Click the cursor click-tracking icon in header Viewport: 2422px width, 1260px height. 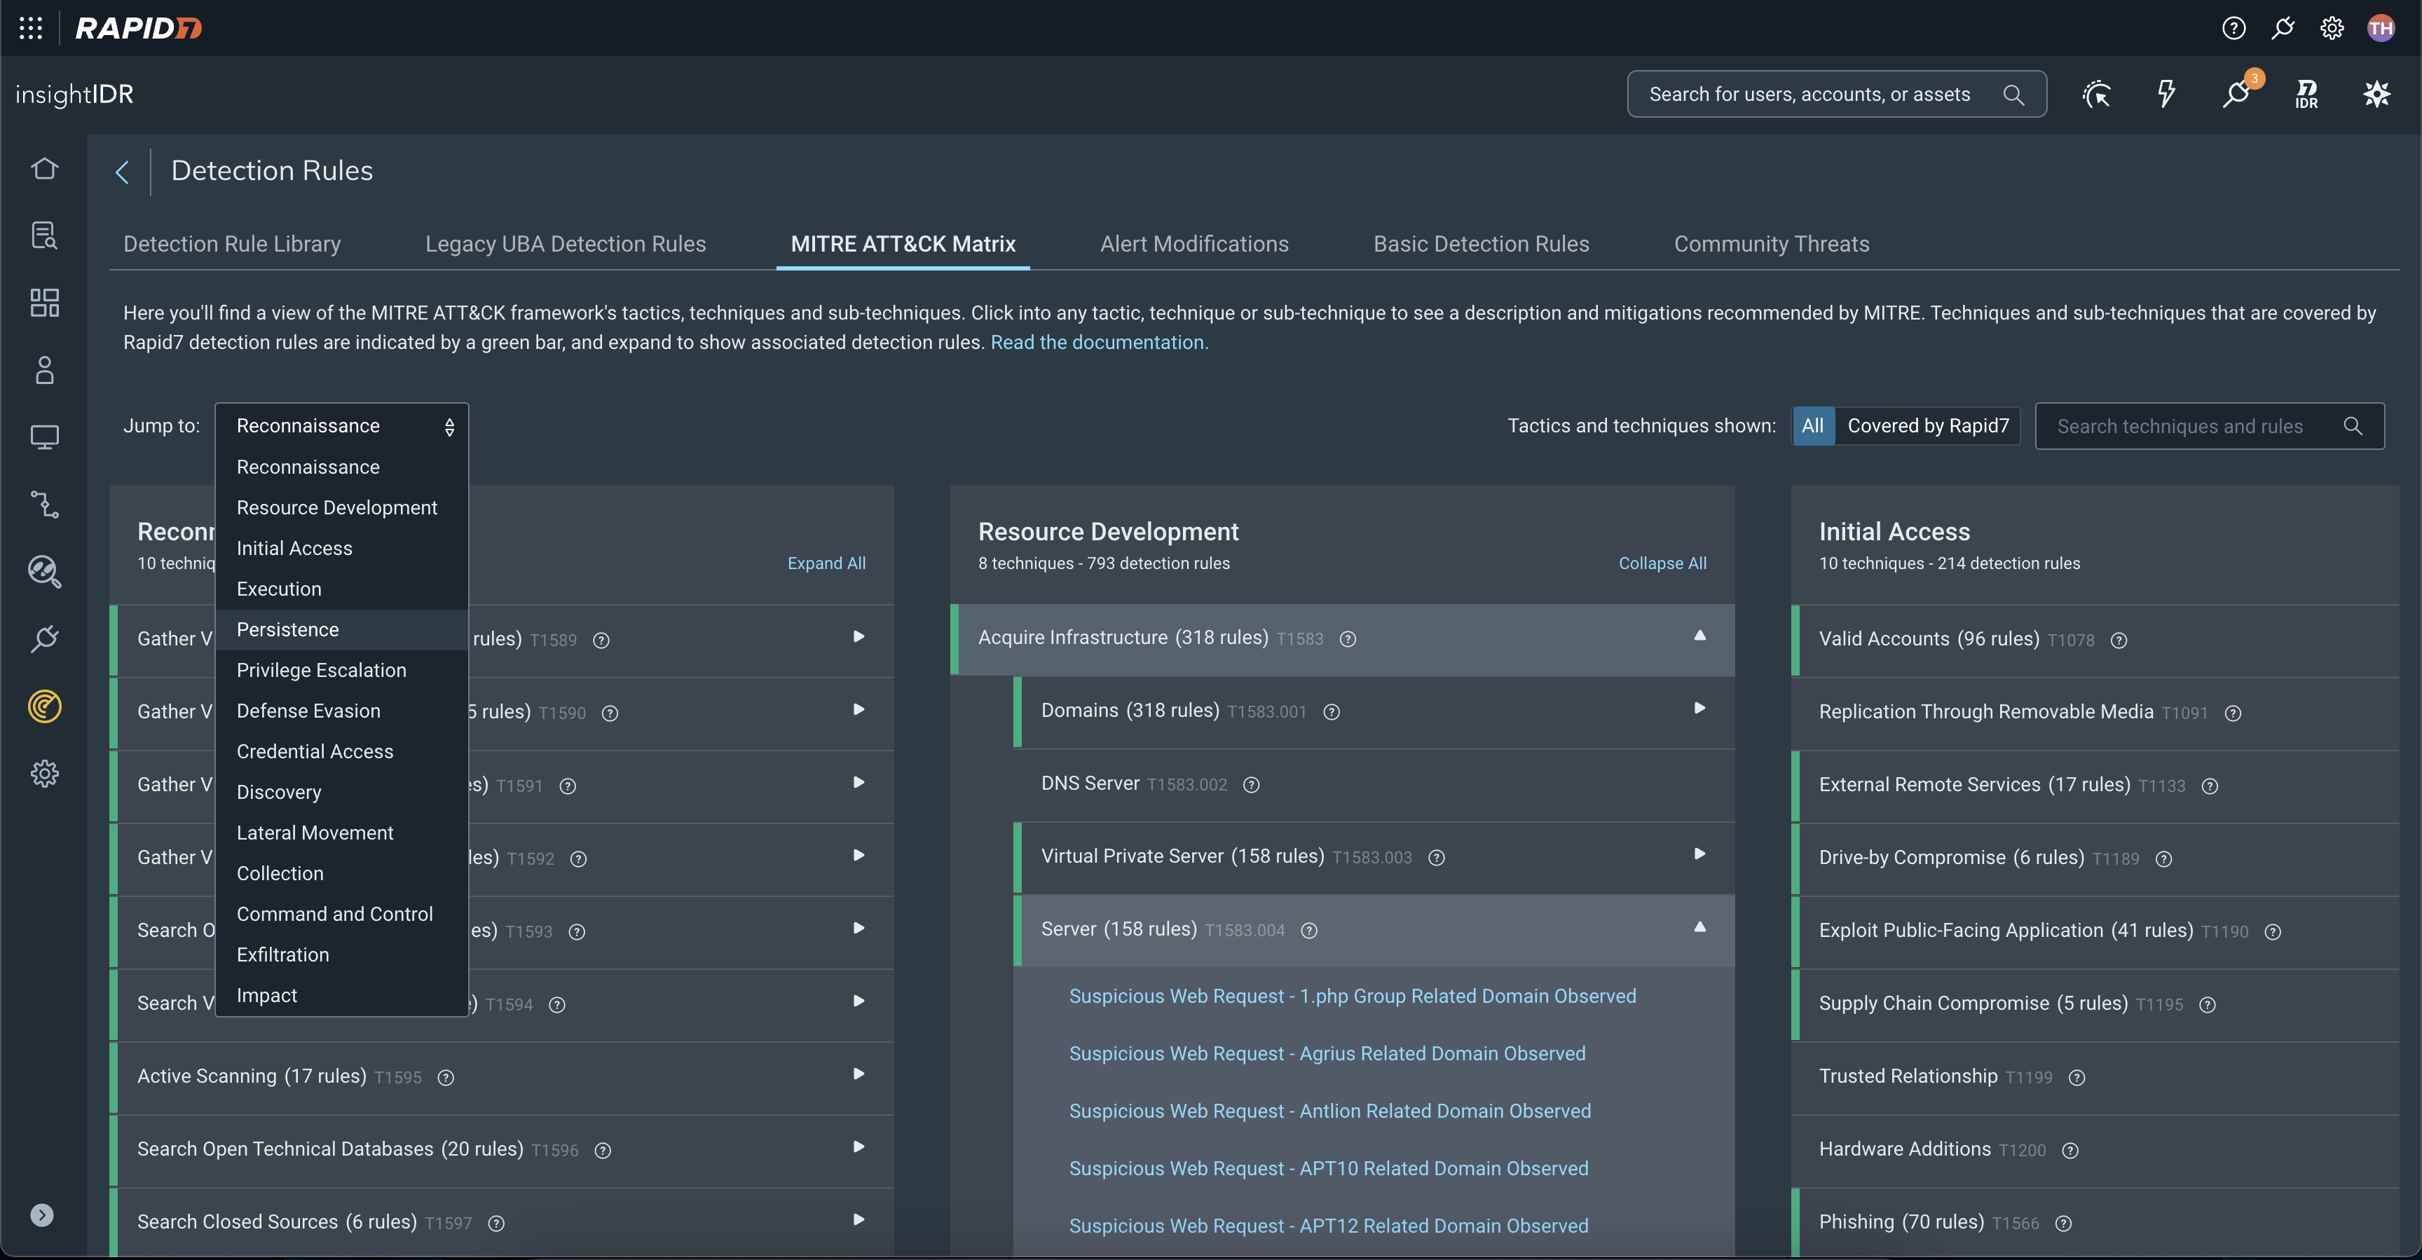[2097, 94]
